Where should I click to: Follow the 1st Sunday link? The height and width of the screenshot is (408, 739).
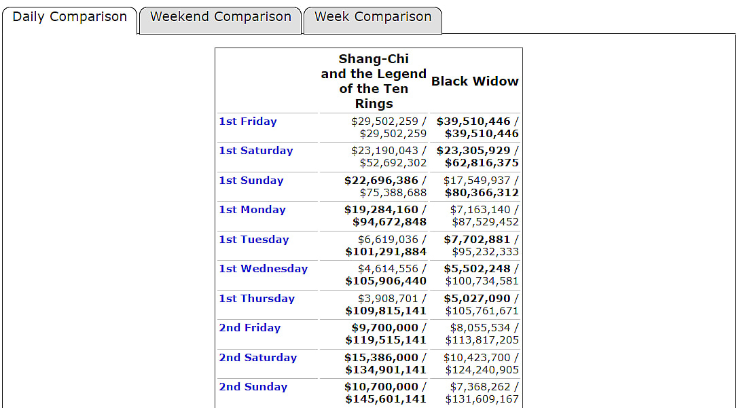tap(251, 181)
